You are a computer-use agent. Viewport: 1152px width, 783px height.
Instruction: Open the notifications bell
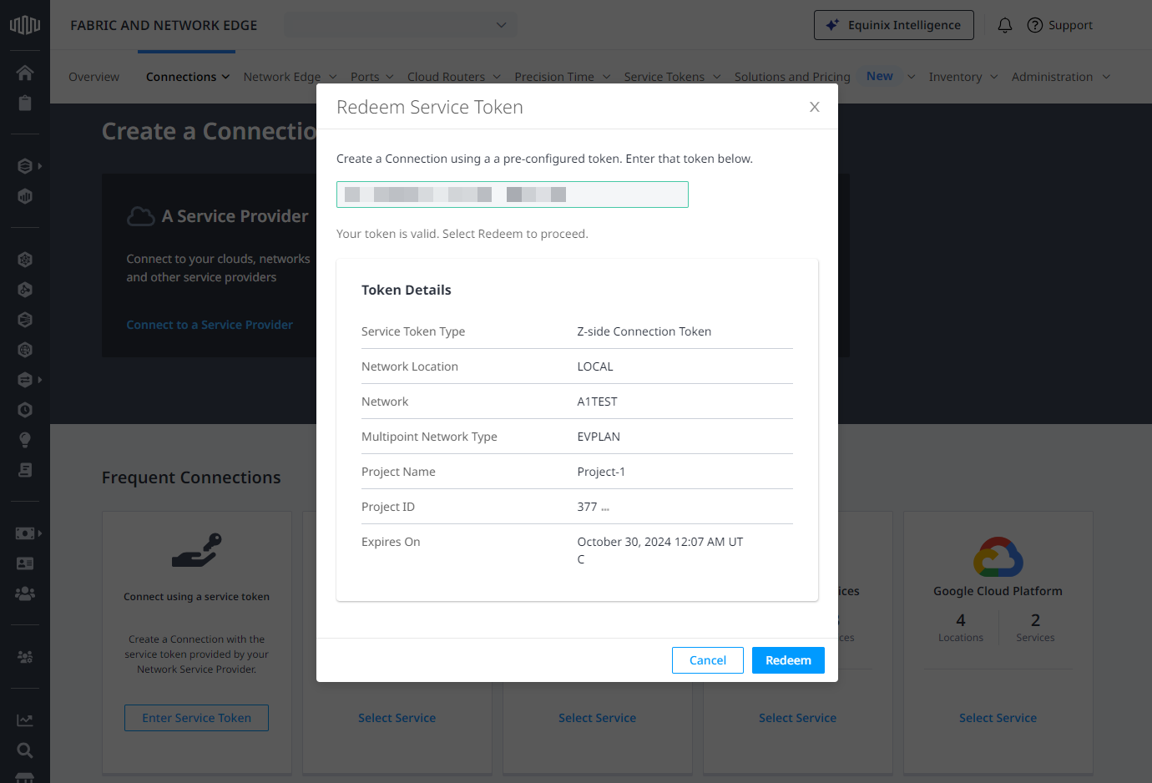1005,25
